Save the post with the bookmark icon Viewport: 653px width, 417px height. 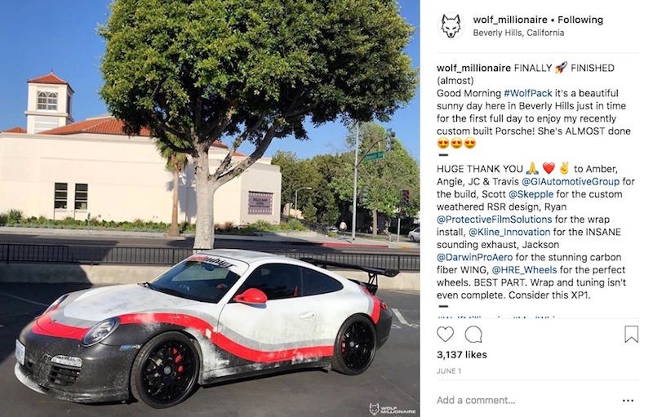(631, 335)
